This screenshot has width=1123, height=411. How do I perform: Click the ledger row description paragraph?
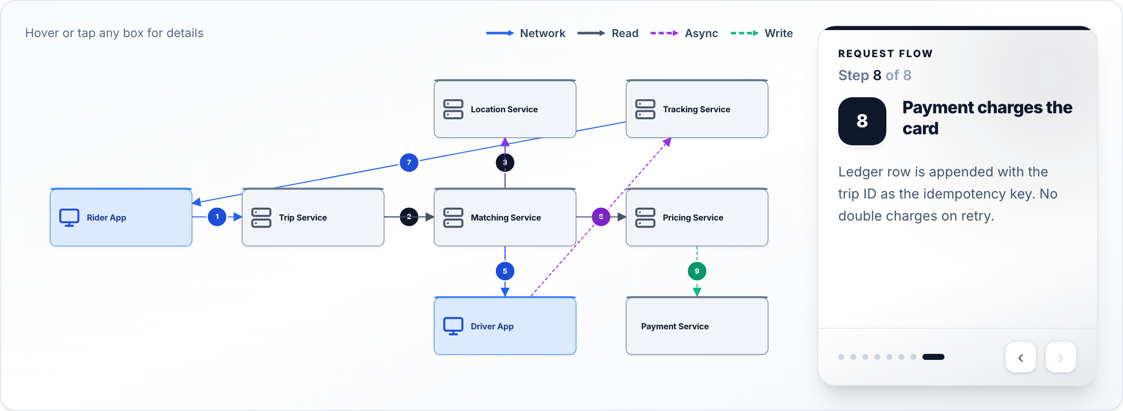[x=948, y=194]
